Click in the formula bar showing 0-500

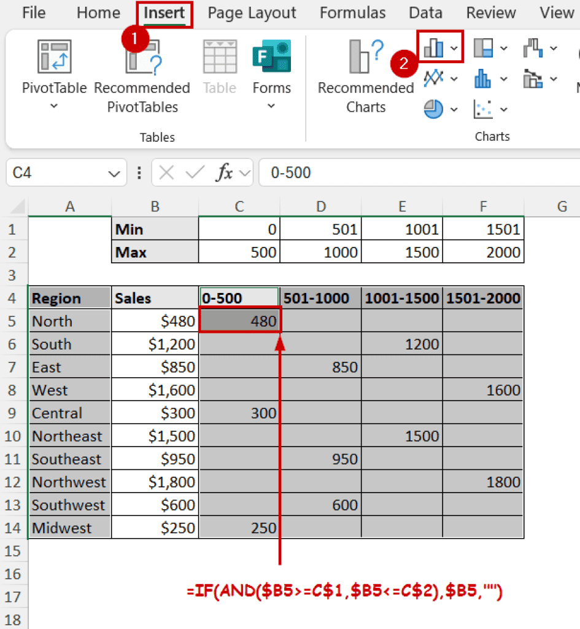[417, 173]
